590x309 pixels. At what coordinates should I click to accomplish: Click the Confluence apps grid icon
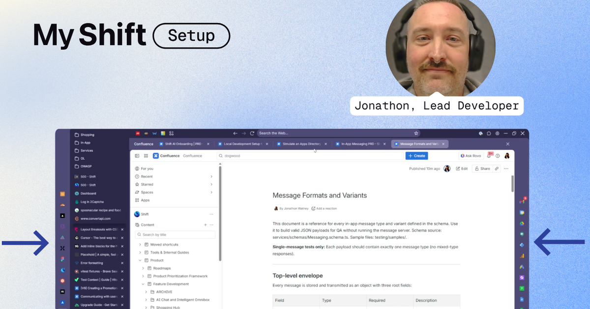click(146, 155)
